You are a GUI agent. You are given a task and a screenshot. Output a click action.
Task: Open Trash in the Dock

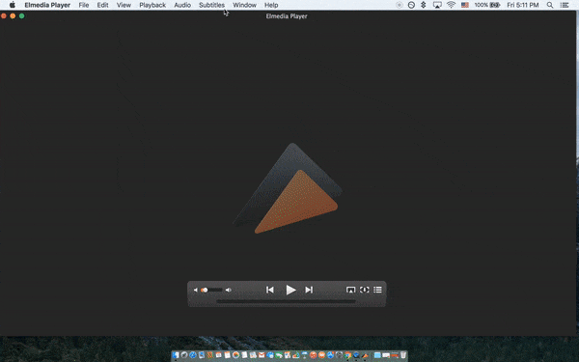403,355
